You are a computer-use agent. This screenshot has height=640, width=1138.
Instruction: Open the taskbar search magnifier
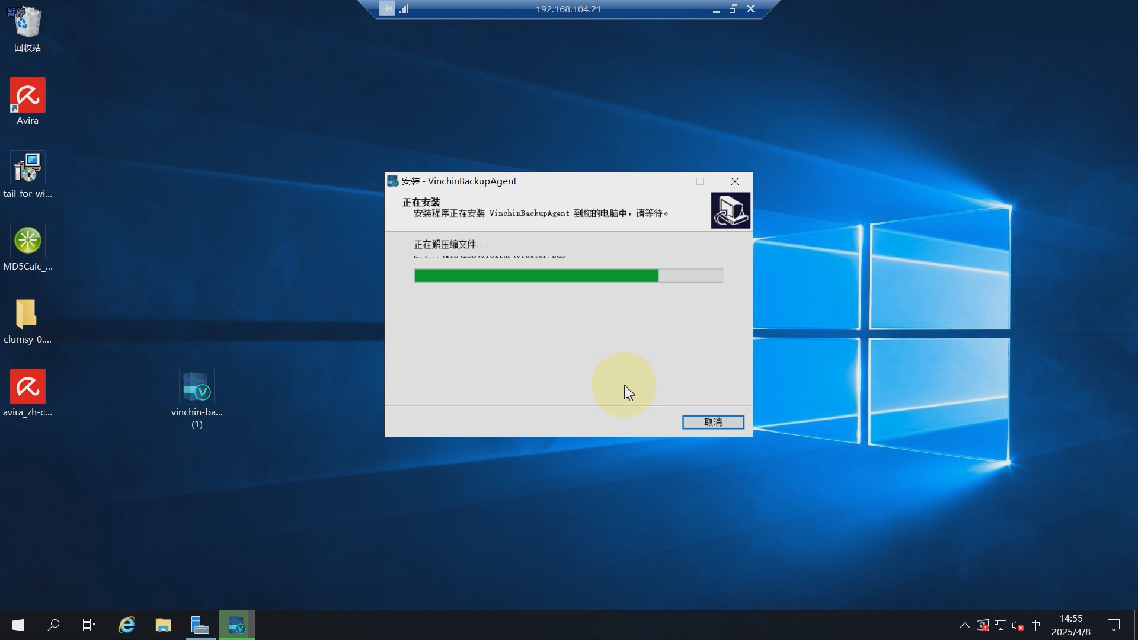(53, 625)
